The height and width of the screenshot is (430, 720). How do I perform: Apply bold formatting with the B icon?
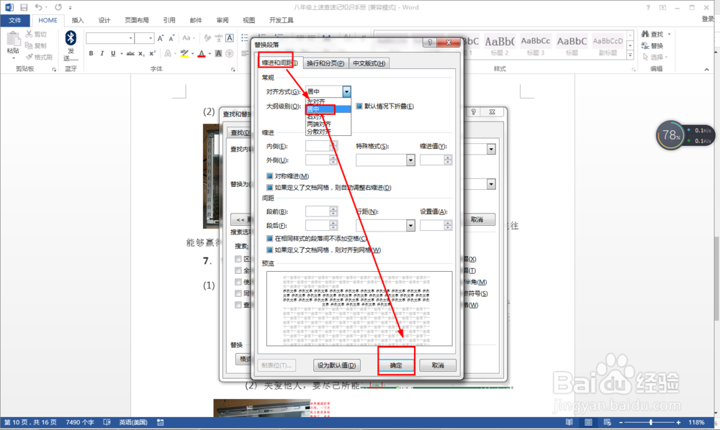pyautogui.click(x=91, y=52)
